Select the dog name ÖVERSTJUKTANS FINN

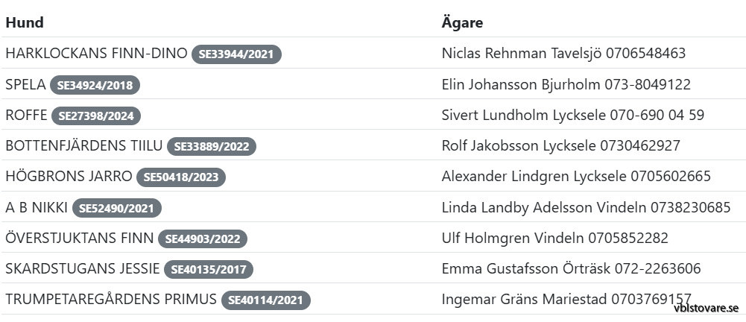click(80, 239)
